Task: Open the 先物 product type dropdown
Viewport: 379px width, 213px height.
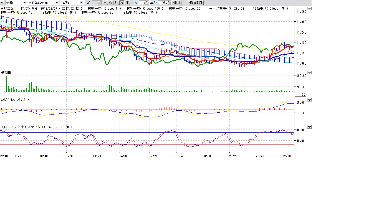Action: point(25,2)
